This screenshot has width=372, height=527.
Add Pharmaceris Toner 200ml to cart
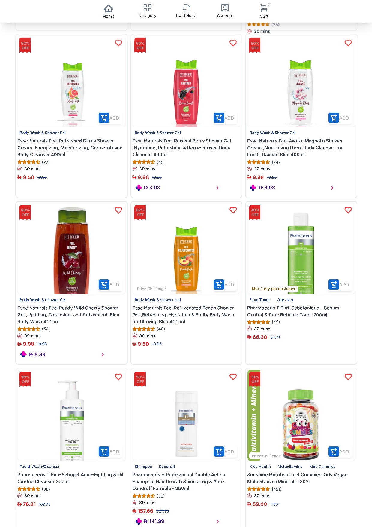(339, 284)
